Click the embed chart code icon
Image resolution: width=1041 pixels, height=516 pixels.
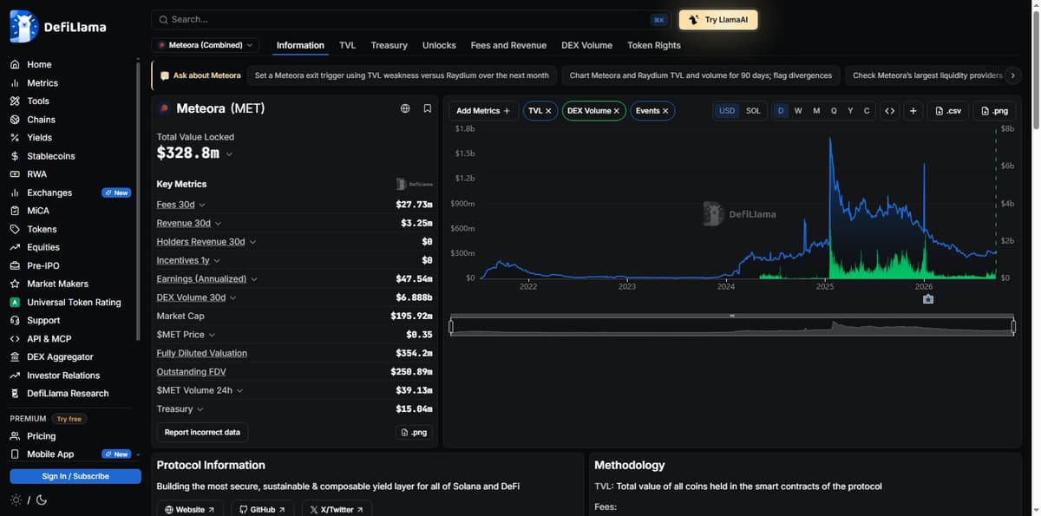889,111
